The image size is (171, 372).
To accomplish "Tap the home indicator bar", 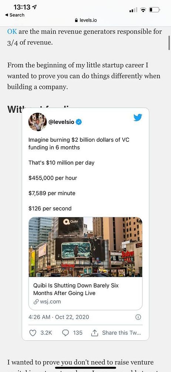I will coord(85,368).
